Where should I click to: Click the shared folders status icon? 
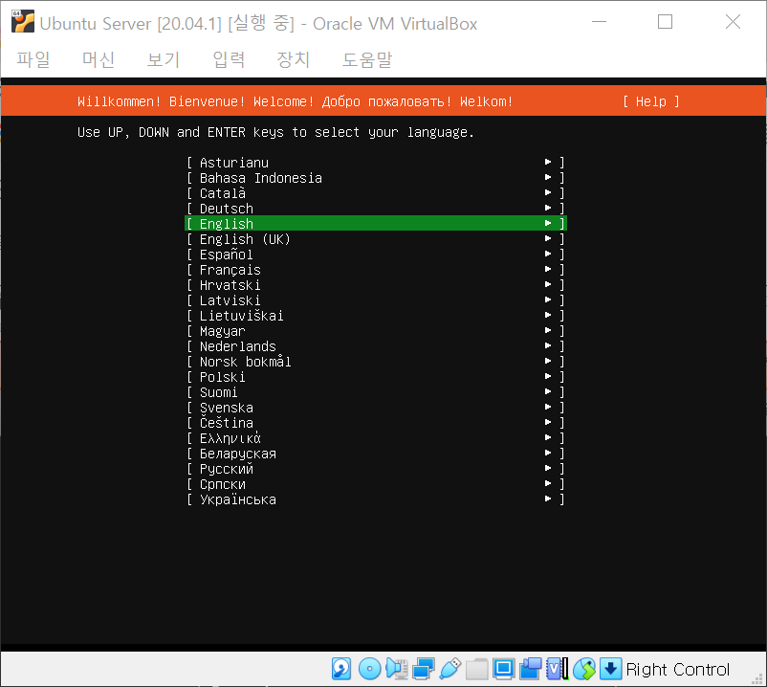pyautogui.click(x=477, y=669)
